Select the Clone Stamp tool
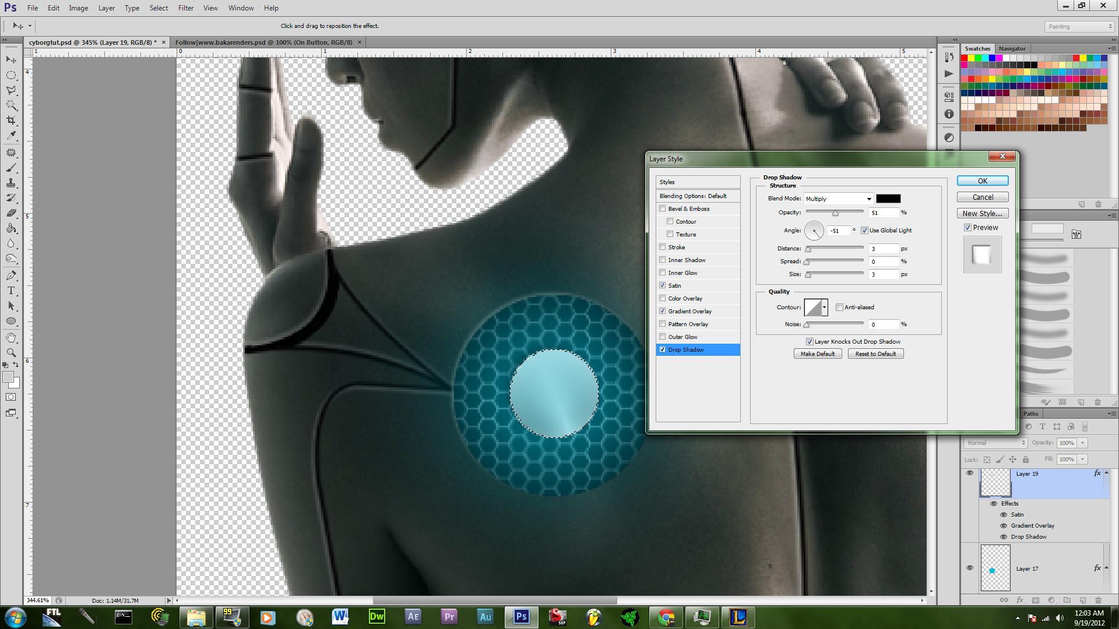 point(11,183)
